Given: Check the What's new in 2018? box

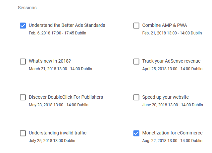Looking at the screenshot, I should [x=23, y=61].
